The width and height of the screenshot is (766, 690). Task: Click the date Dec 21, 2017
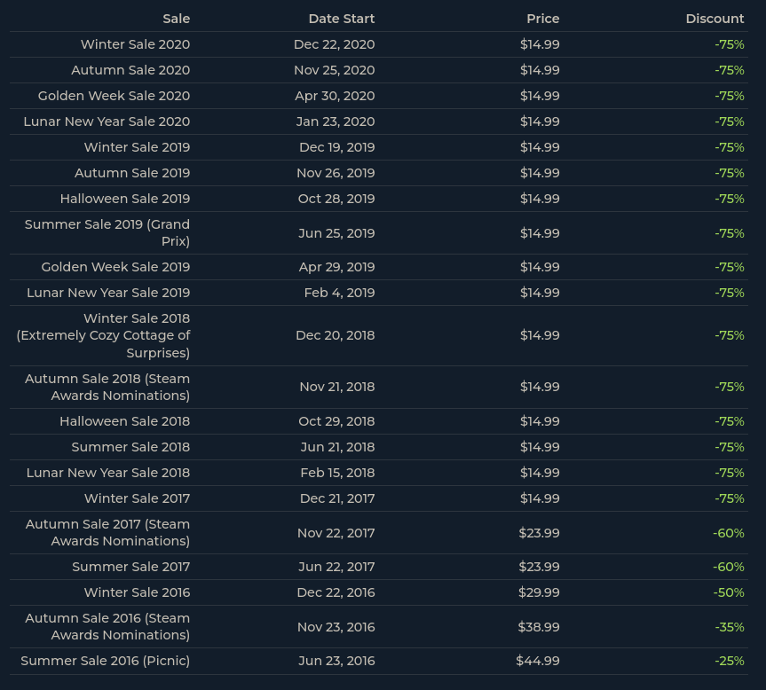point(337,498)
